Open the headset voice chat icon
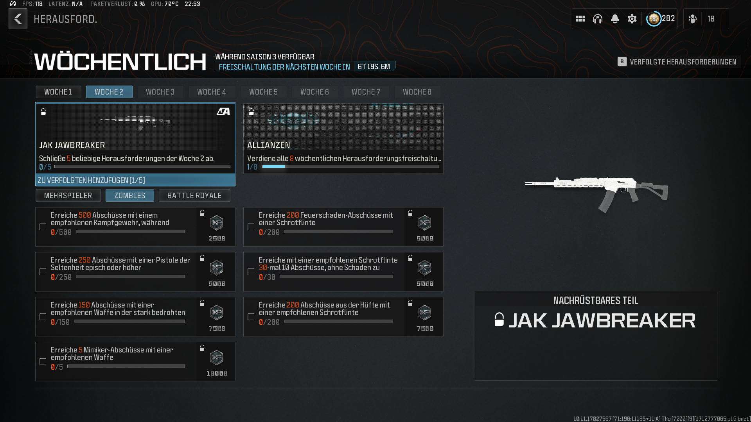 [597, 19]
